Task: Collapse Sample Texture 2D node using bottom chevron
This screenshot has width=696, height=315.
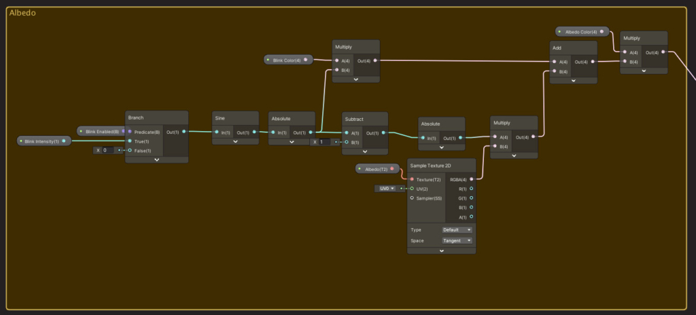Action: (x=441, y=251)
